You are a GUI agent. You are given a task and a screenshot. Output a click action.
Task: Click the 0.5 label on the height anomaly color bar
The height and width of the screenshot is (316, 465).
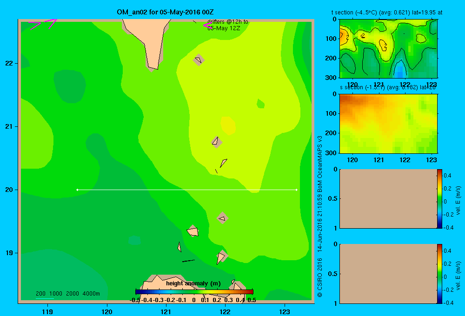(x=252, y=300)
